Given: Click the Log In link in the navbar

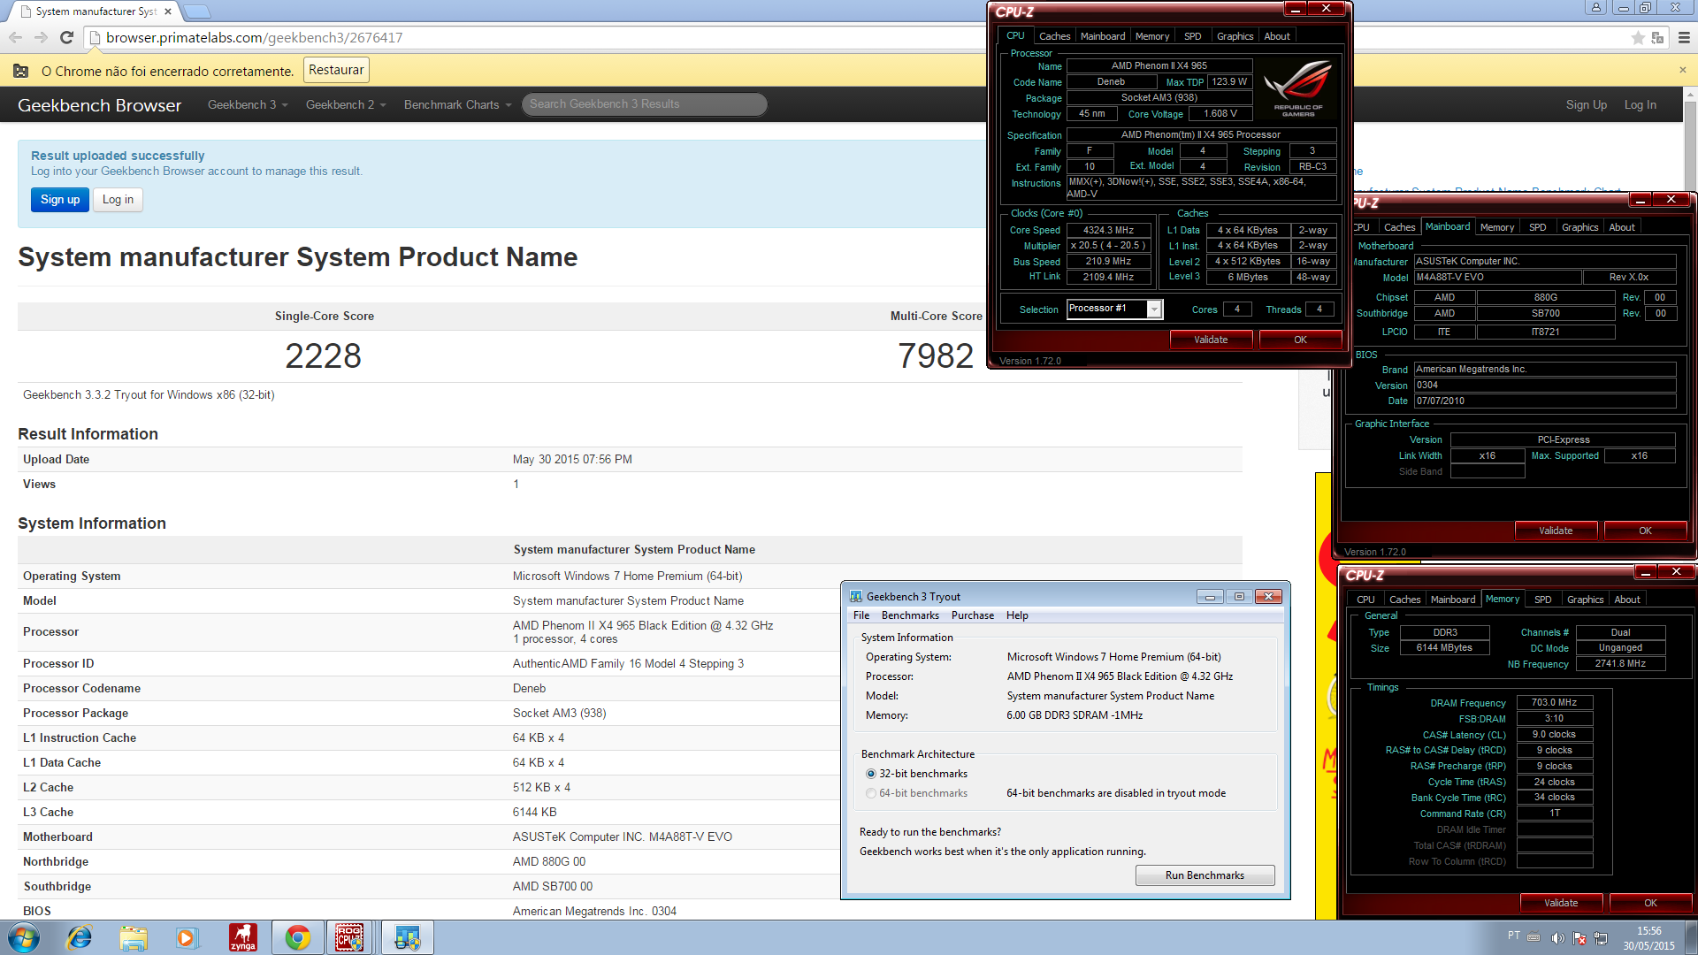Looking at the screenshot, I should tap(1640, 104).
